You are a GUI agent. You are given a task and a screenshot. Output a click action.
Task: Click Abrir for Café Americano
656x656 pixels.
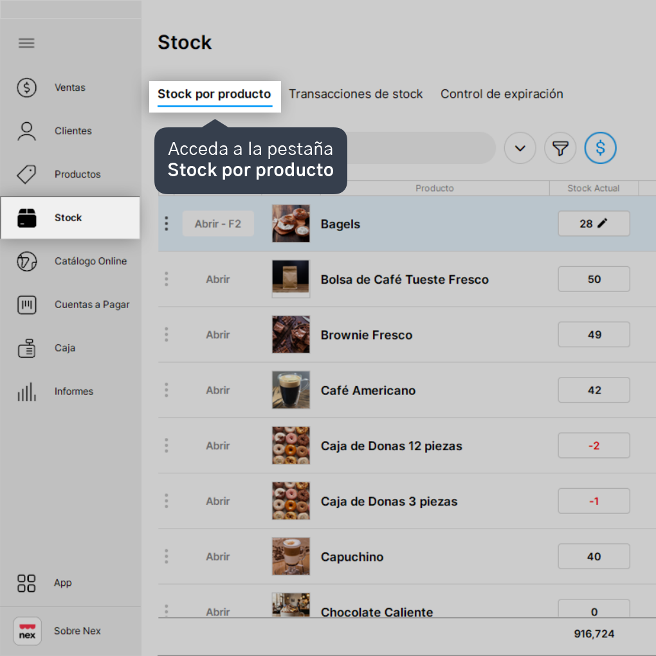coord(217,390)
